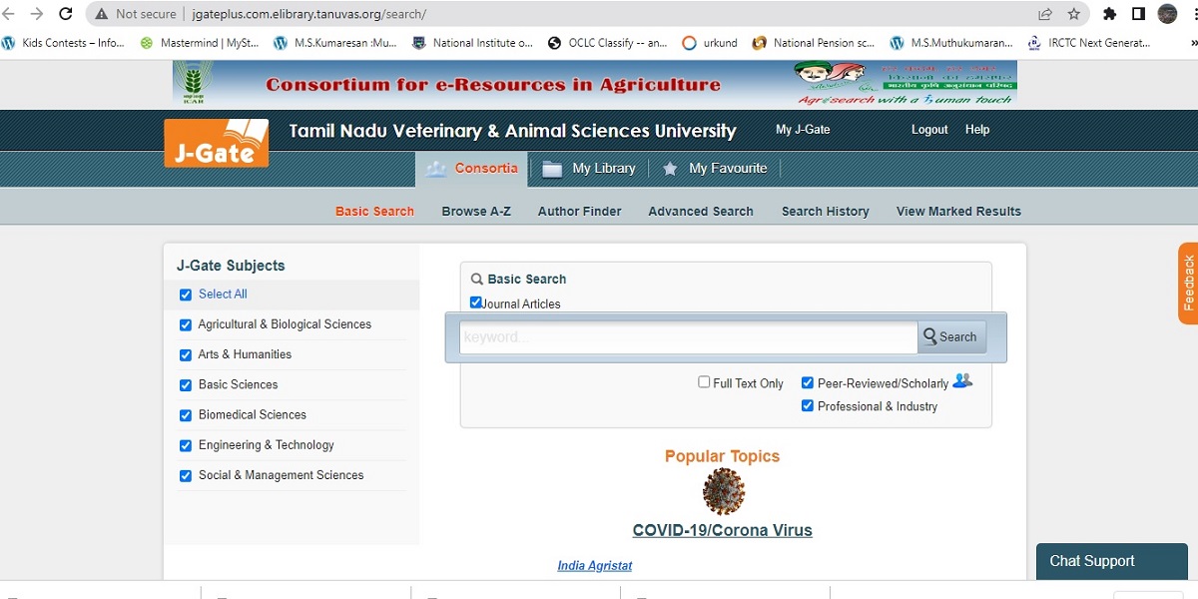Screen dimensions: 1198x599
Task: Reload the page with the refresh icon
Action: pos(66,14)
